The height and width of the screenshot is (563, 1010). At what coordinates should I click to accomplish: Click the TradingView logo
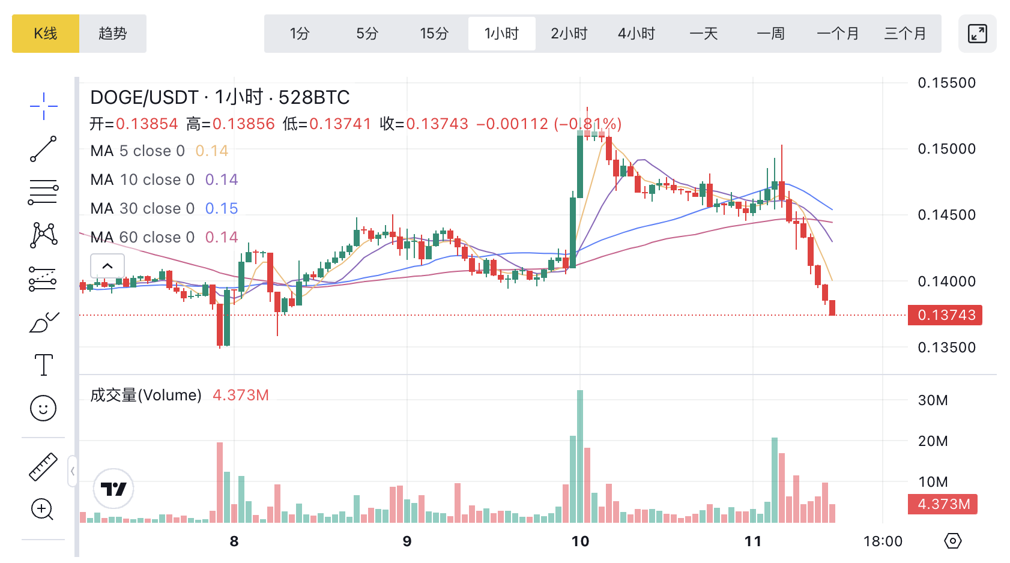coord(113,489)
